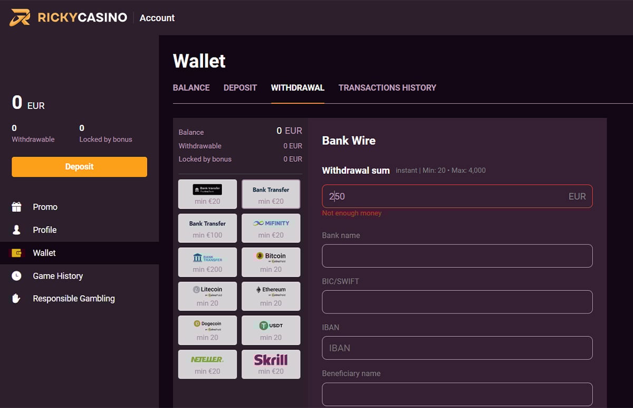Pick the MiFinity withdrawal method
This screenshot has height=408, width=633.
coord(271,228)
